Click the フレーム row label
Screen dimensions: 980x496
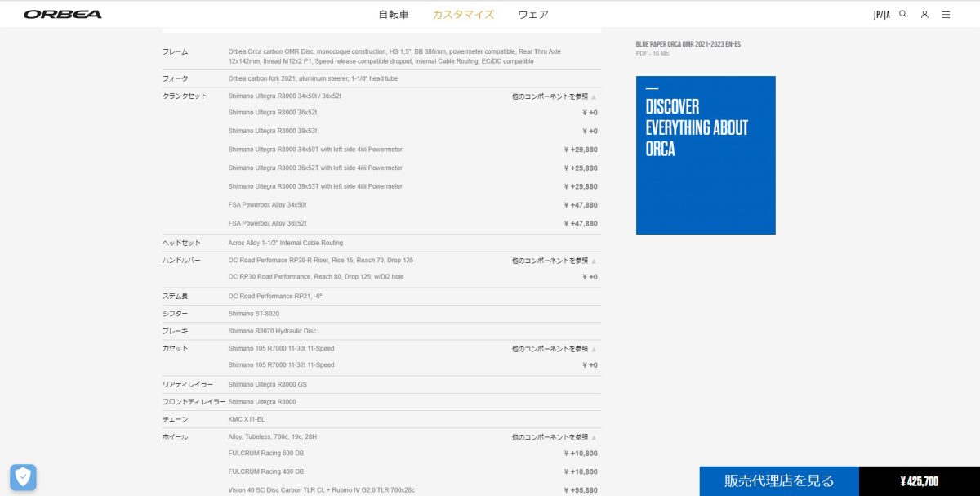pyautogui.click(x=176, y=52)
